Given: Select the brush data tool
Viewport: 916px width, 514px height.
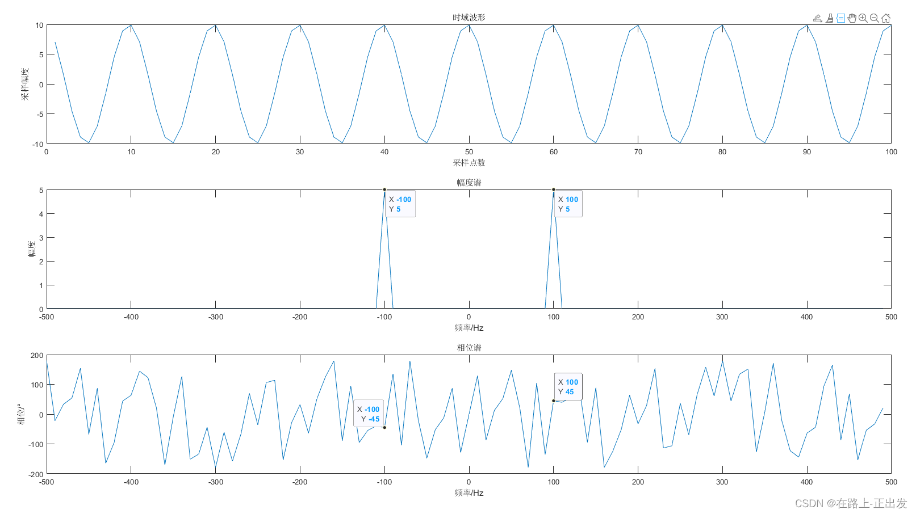Looking at the screenshot, I should pyautogui.click(x=830, y=18).
